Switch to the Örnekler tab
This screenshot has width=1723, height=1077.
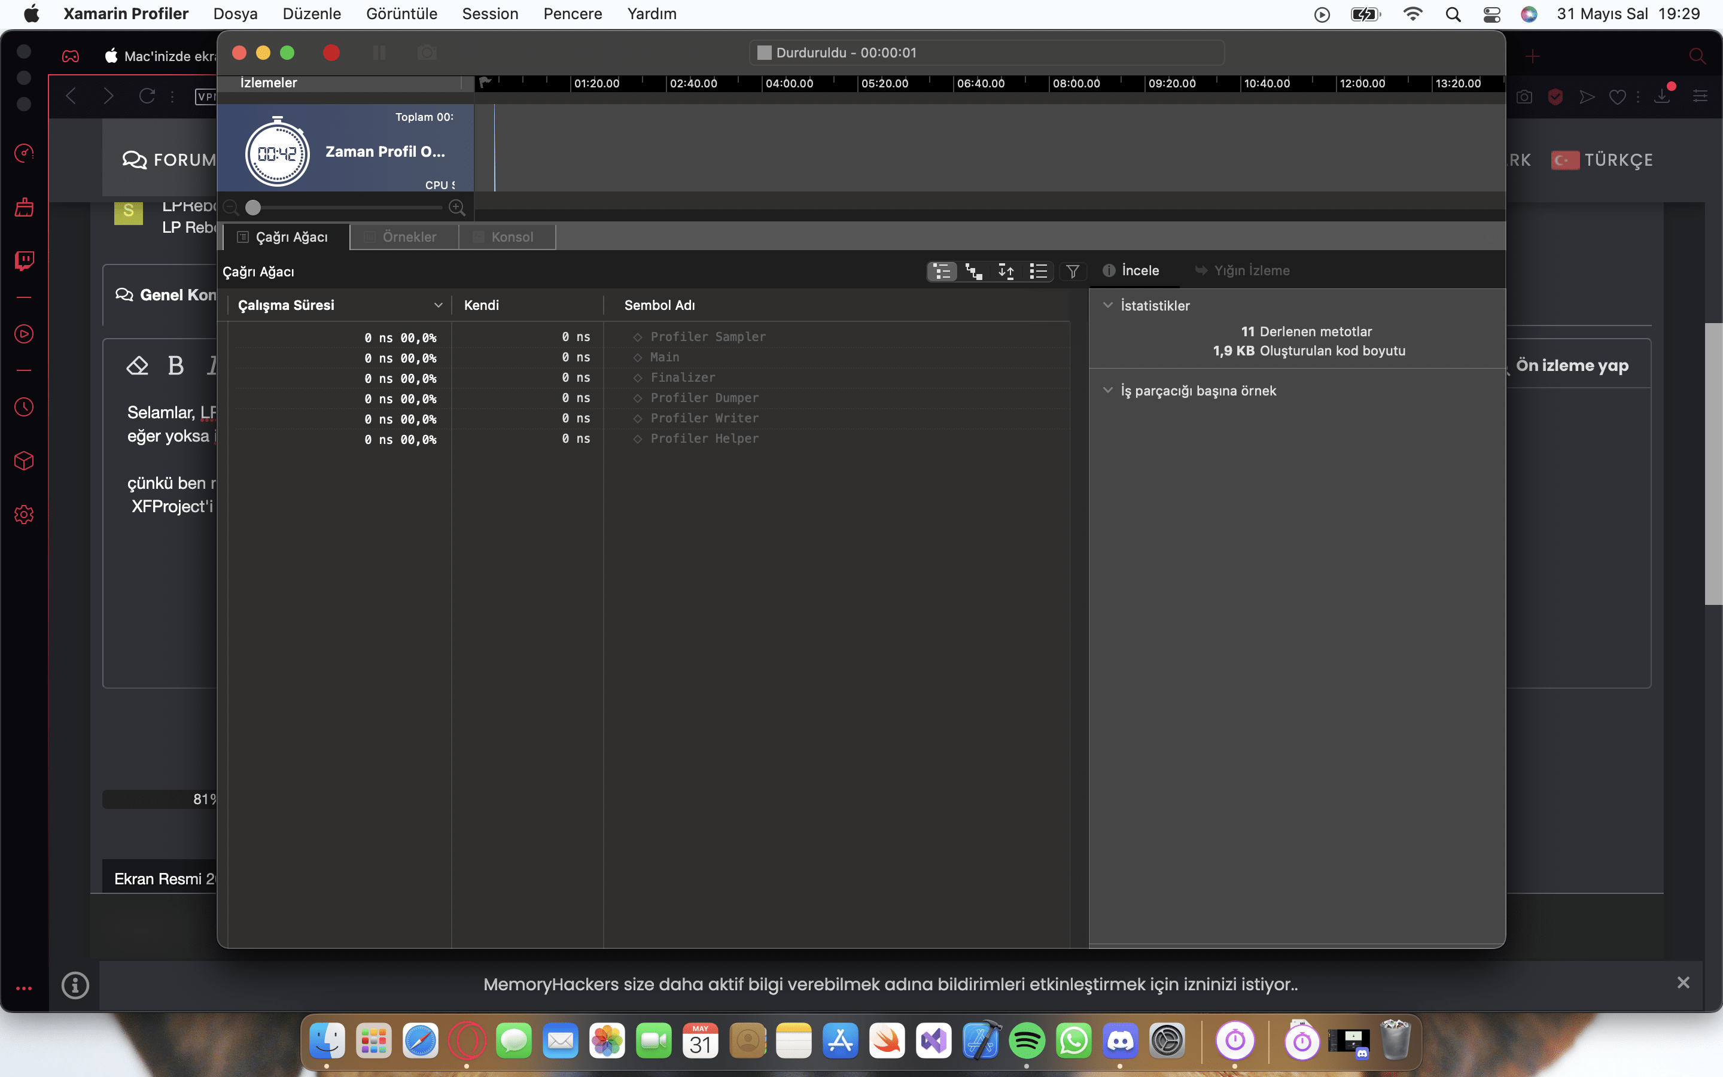[404, 237]
